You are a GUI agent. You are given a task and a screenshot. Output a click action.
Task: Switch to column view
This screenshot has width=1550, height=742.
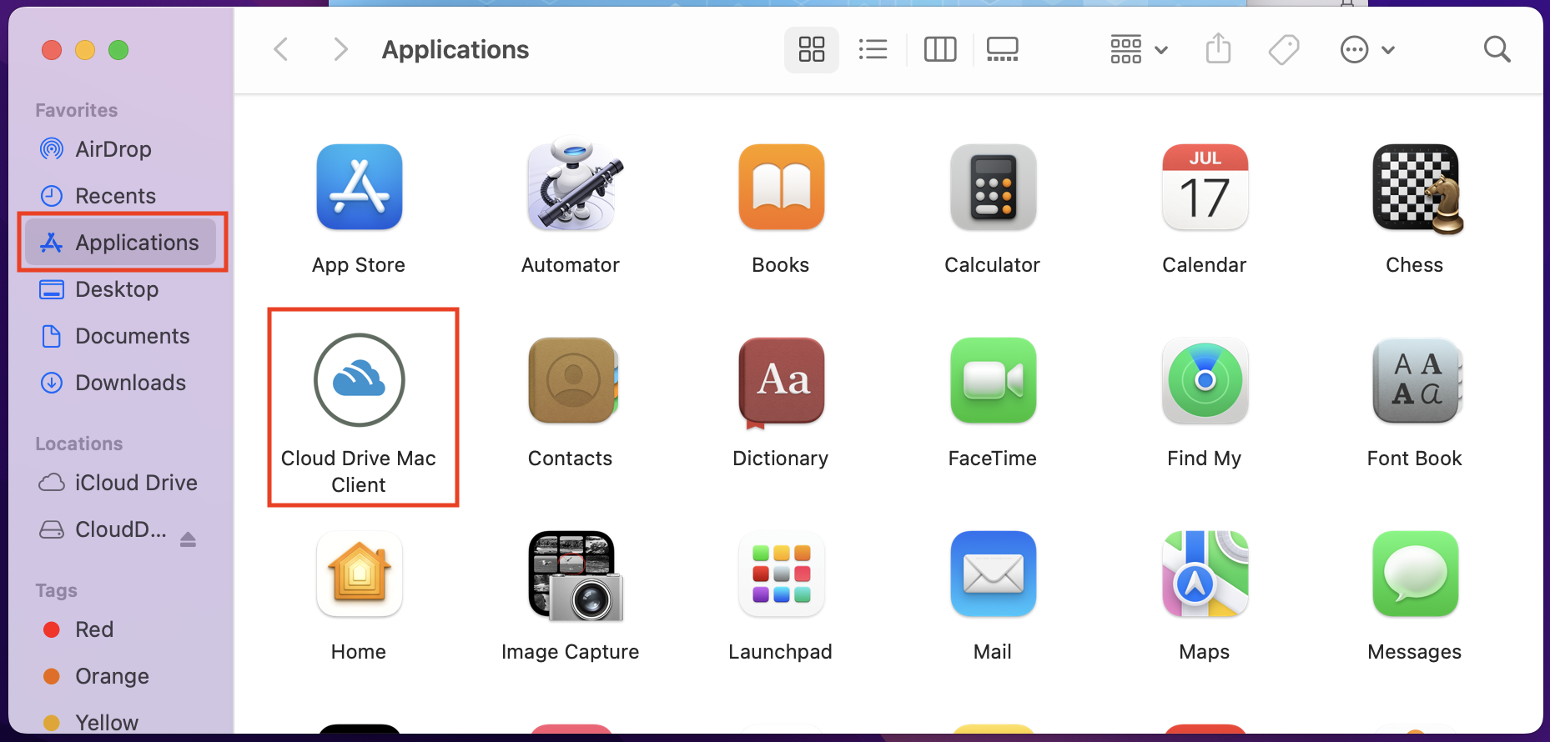pos(940,49)
